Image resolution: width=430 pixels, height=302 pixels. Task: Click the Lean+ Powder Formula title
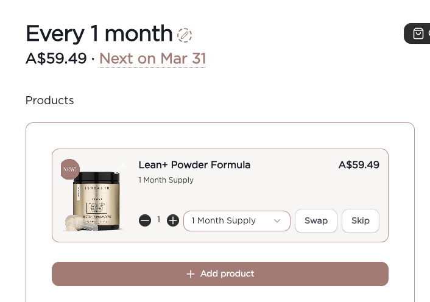194,164
